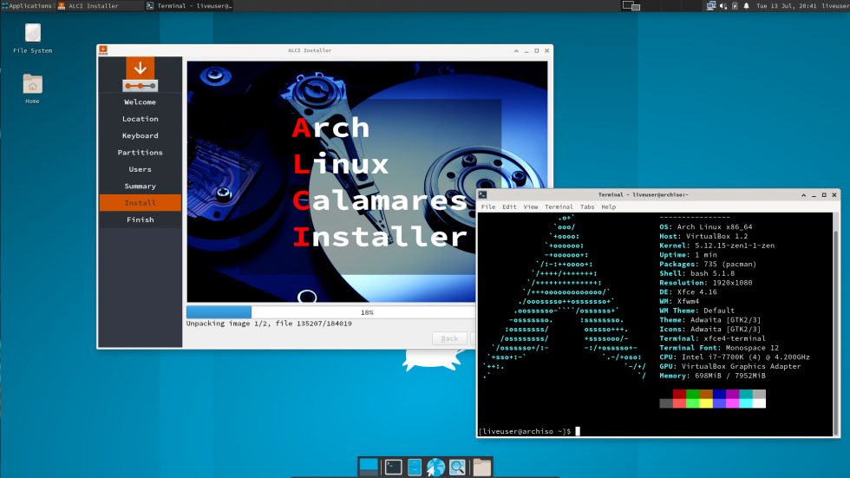The width and height of the screenshot is (850, 478).
Task: Click the 'Memory: 698MiB / 7952MiB' line
Action: tap(712, 376)
